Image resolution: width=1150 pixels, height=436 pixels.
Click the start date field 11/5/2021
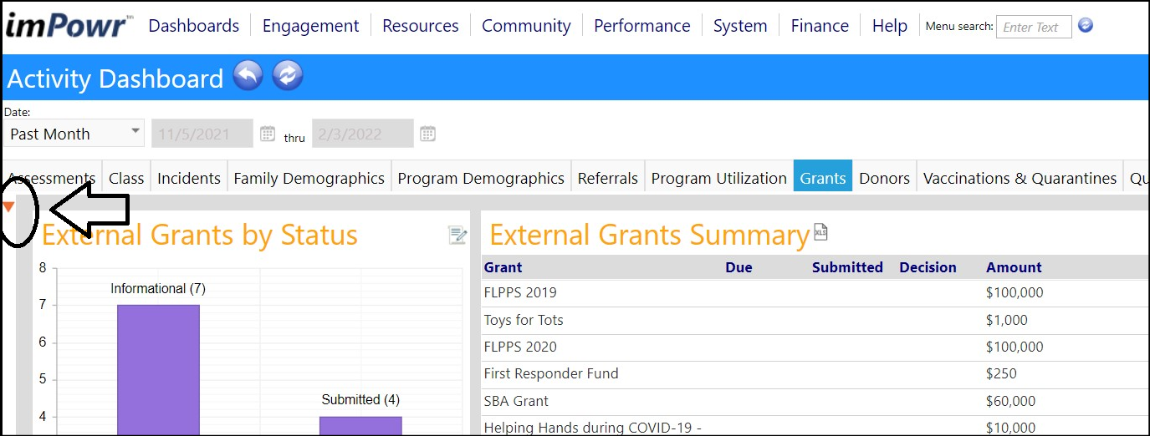click(x=202, y=134)
